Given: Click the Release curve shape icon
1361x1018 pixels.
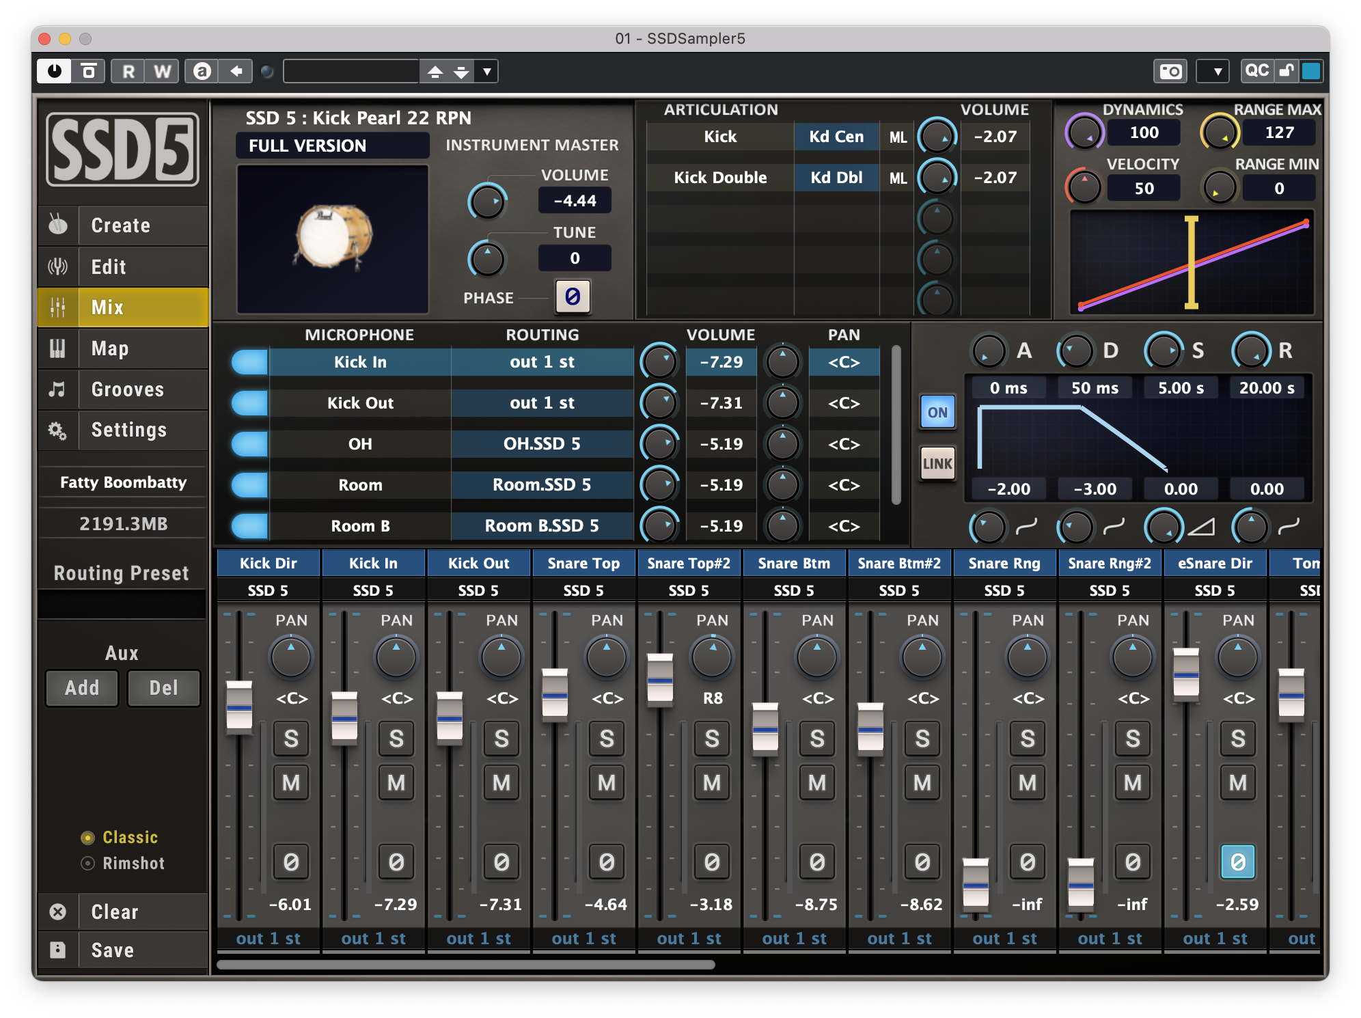Looking at the screenshot, I should (x=1289, y=526).
